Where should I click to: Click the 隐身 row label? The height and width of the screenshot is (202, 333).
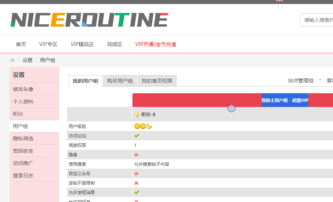[x=73, y=154]
